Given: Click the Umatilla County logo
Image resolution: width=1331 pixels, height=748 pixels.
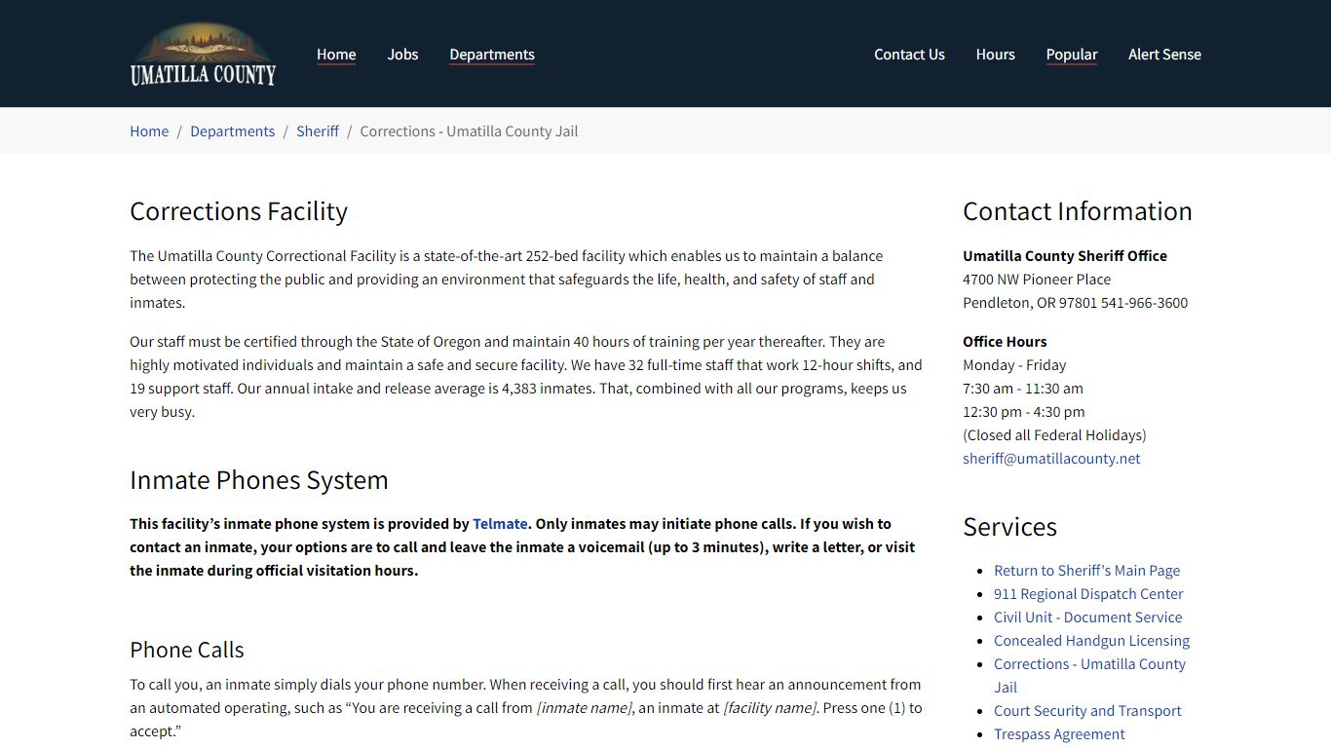Looking at the screenshot, I should point(203,54).
